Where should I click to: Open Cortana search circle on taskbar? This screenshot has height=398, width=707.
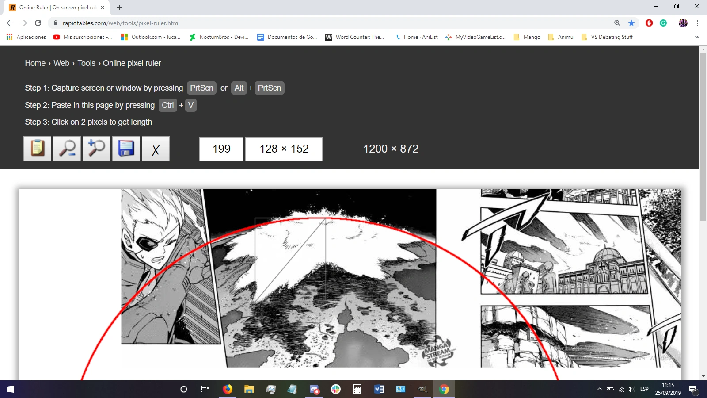184,389
